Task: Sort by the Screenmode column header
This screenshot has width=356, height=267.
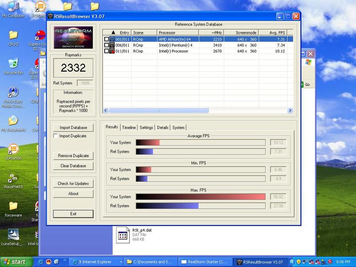Action: 241,32
